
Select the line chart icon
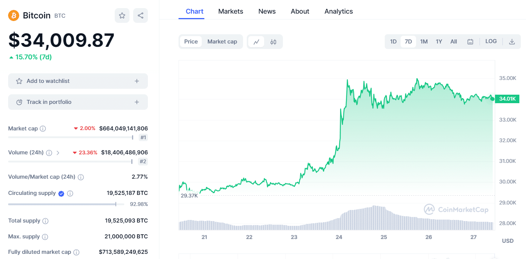(x=256, y=41)
